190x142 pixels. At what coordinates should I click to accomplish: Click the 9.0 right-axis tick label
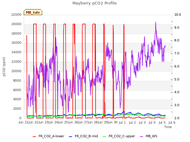(x=177, y=28)
